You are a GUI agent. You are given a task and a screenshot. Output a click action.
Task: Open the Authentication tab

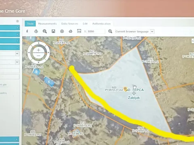click(x=101, y=24)
